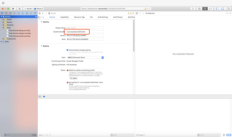Select Pods-Runner.debug.xcconfig file
232x137 pixels.
pyautogui.click(x=19, y=30)
